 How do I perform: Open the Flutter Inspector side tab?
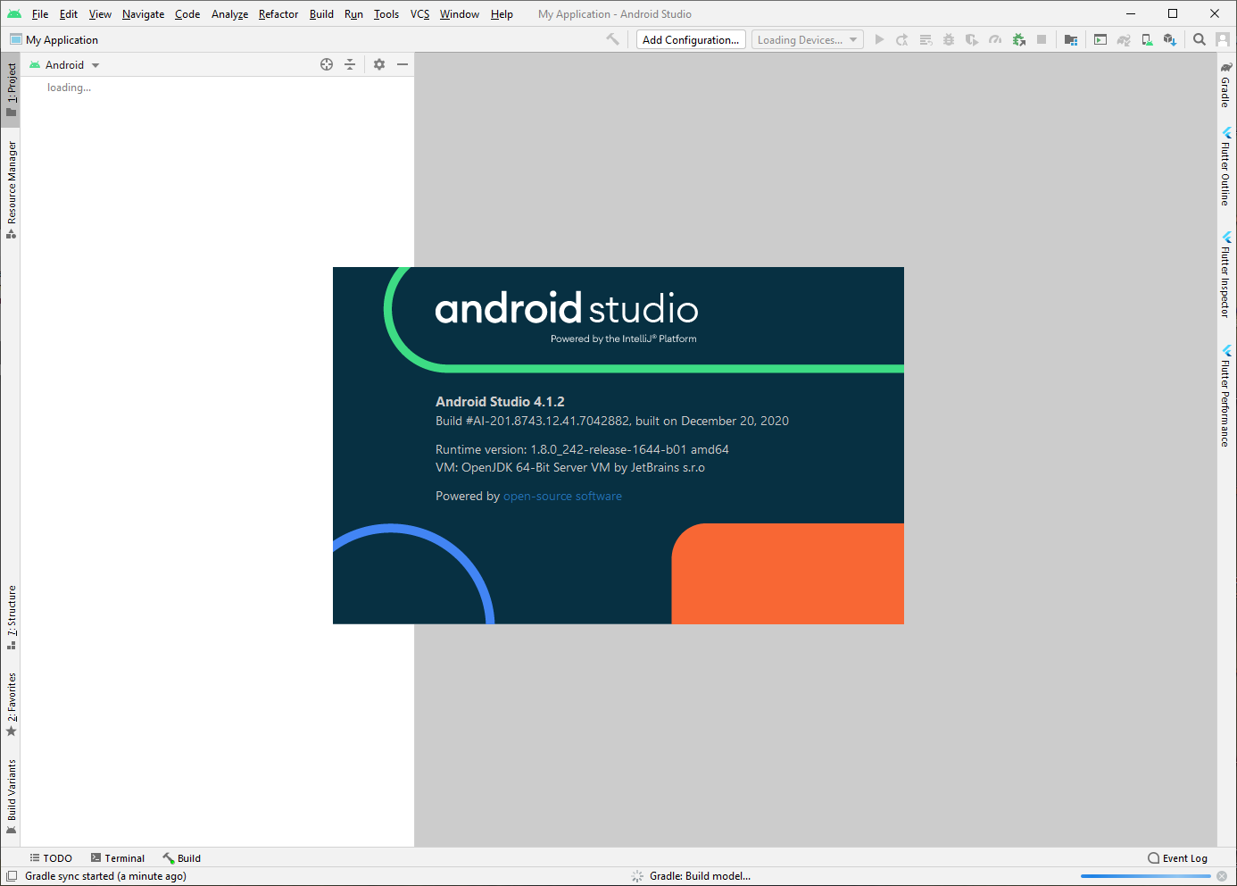point(1226,274)
